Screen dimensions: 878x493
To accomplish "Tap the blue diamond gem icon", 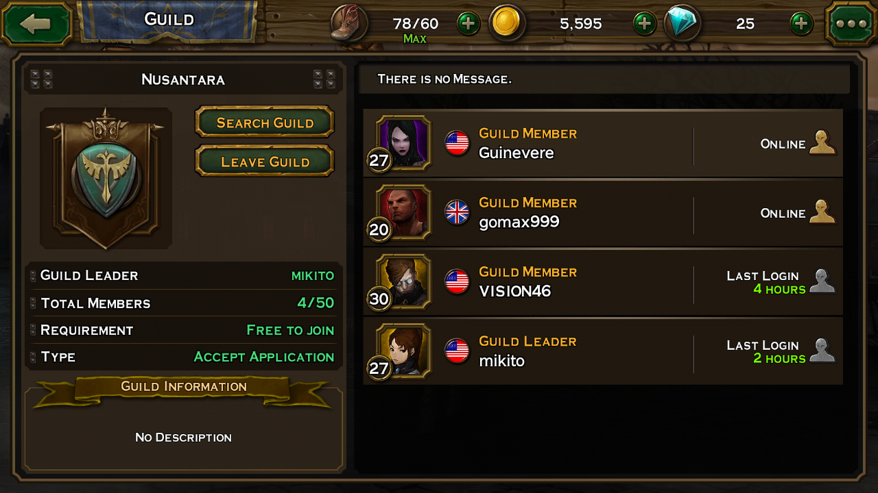I will (683, 23).
